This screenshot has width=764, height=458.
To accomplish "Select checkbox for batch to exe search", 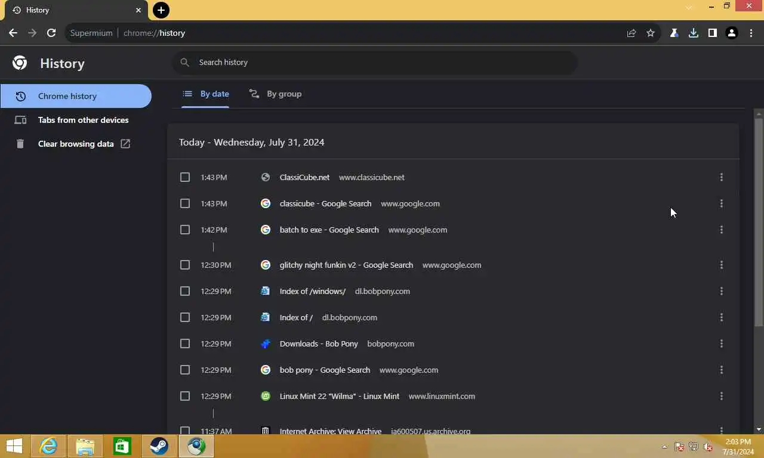I will [x=185, y=230].
